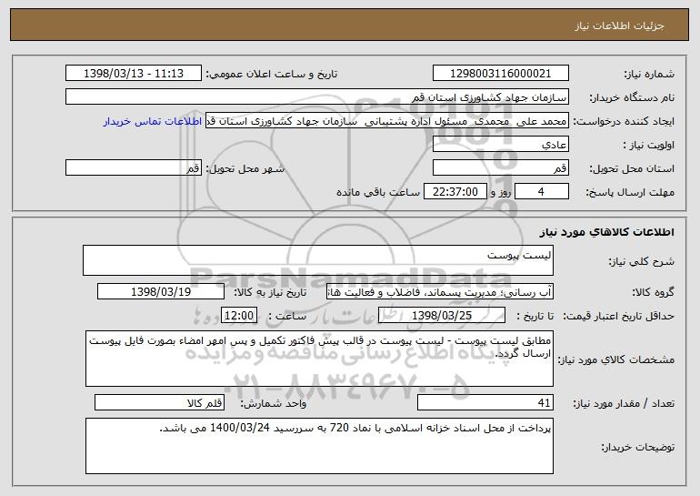Click the general description box لیست پیوست

tap(318, 260)
